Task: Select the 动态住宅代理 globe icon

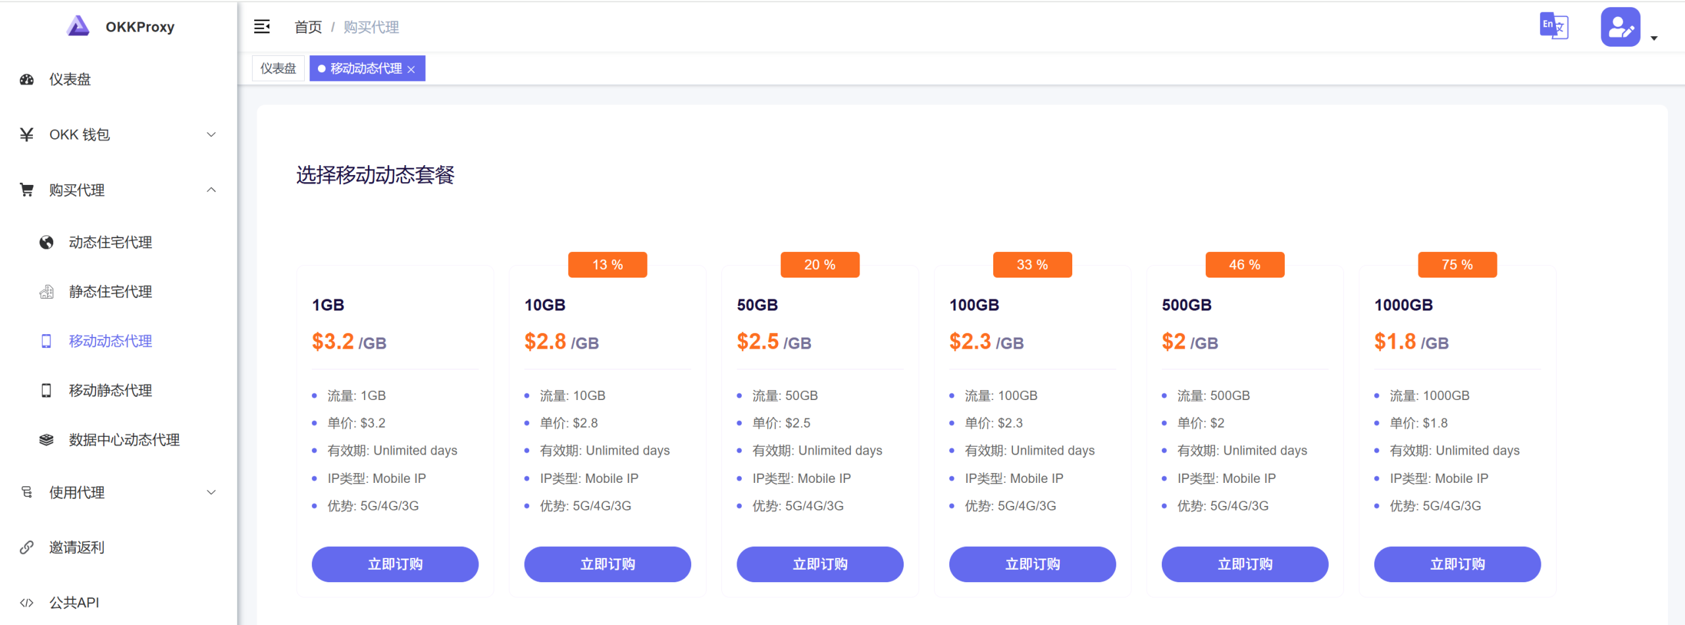Action: [x=46, y=242]
